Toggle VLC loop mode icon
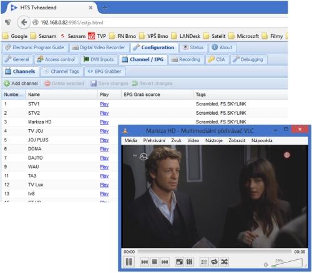 point(214,262)
